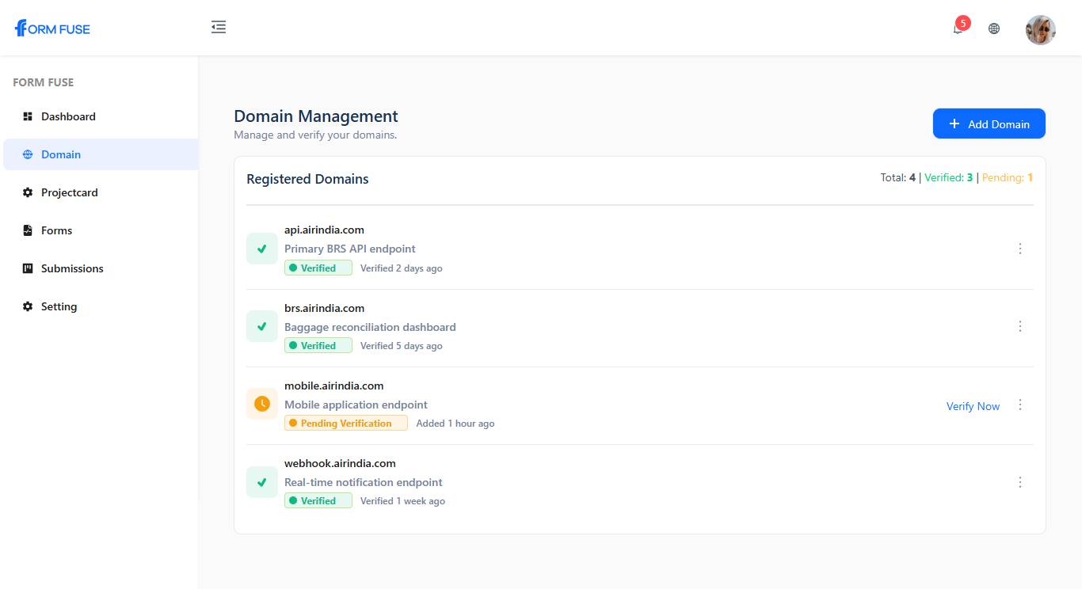Click Verify Now for mobile.airindia.com
The image size is (1082, 589).
(973, 405)
